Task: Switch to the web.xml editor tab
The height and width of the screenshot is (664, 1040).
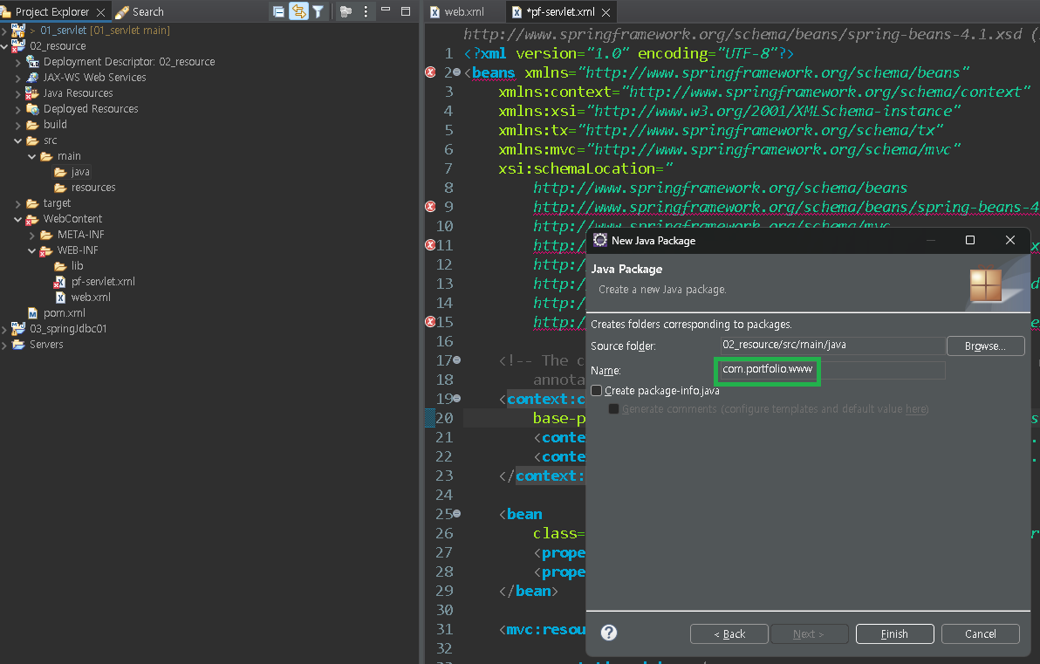Action: coord(462,12)
